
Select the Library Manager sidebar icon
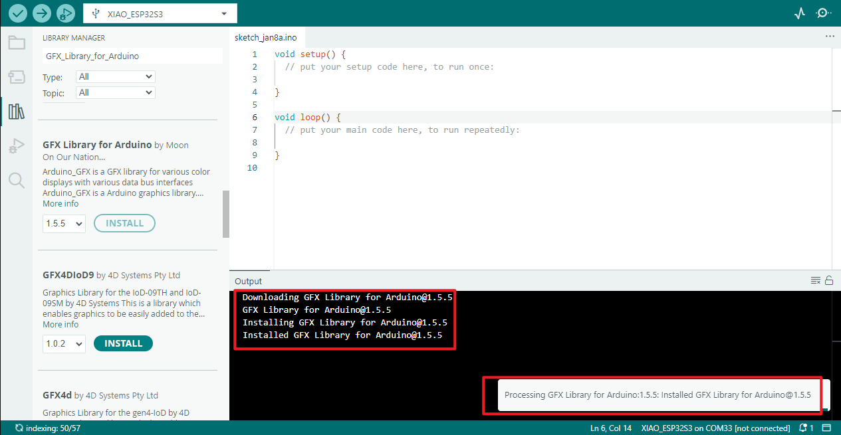pos(17,112)
